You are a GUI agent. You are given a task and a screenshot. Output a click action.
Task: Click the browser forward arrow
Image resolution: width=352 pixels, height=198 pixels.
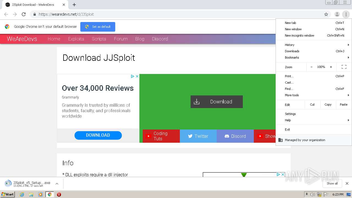coord(15,14)
